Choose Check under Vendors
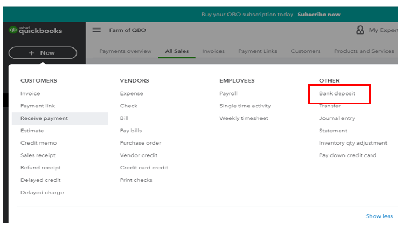 [129, 106]
